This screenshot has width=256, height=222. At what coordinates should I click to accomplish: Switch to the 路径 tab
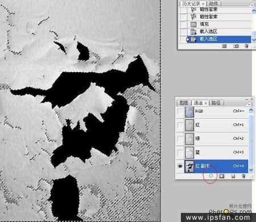click(x=216, y=103)
